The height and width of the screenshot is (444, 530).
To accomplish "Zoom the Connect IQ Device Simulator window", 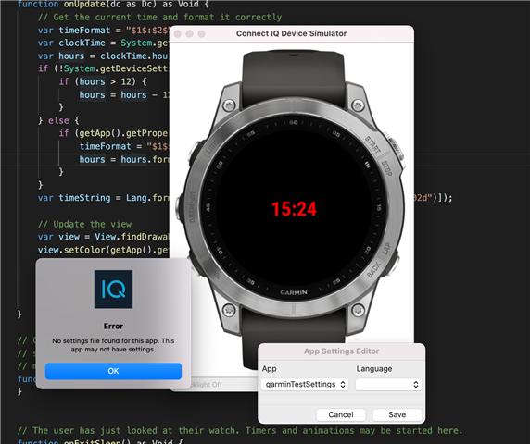I will coord(201,33).
